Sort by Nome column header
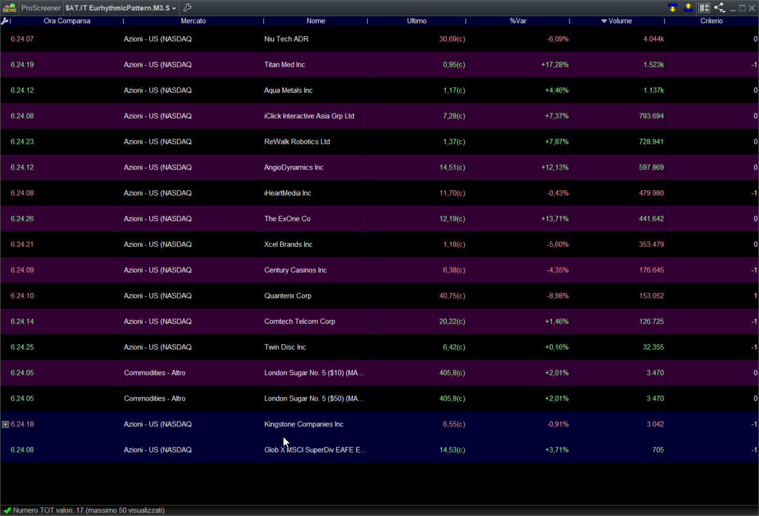759x516 pixels. 316,21
